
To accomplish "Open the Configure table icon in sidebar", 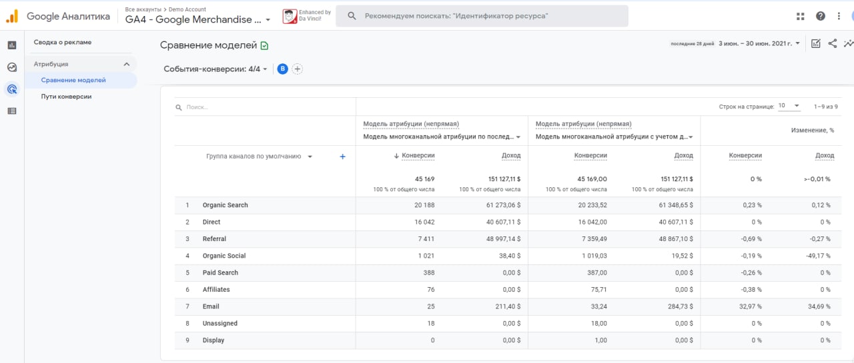I will click(11, 111).
